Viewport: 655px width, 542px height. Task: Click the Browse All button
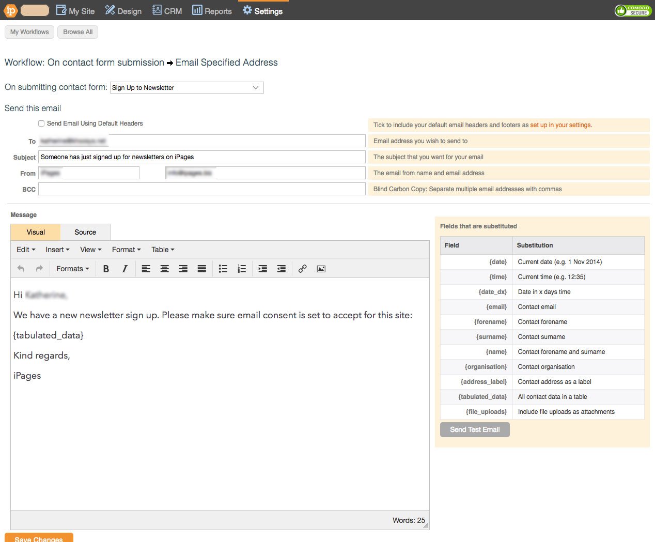click(77, 32)
